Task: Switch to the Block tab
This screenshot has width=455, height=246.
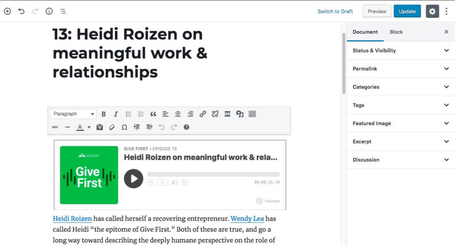Action: tap(396, 32)
